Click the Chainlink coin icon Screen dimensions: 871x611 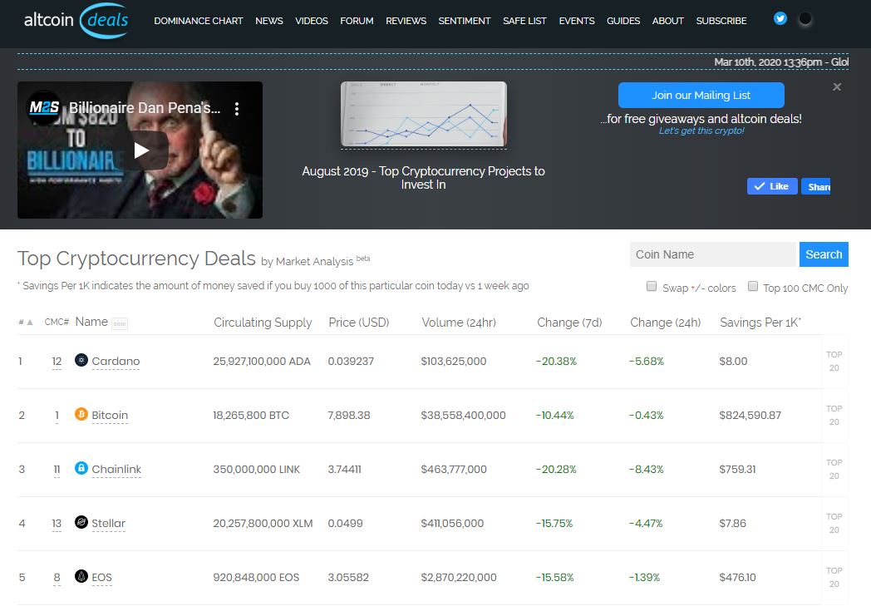click(x=81, y=468)
